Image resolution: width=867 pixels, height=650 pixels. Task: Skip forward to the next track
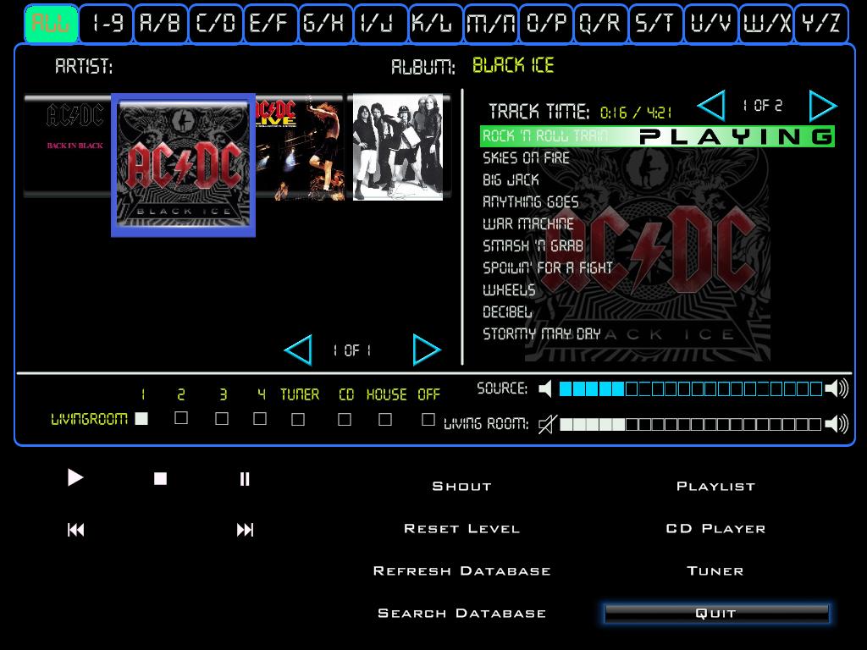pyautogui.click(x=245, y=530)
